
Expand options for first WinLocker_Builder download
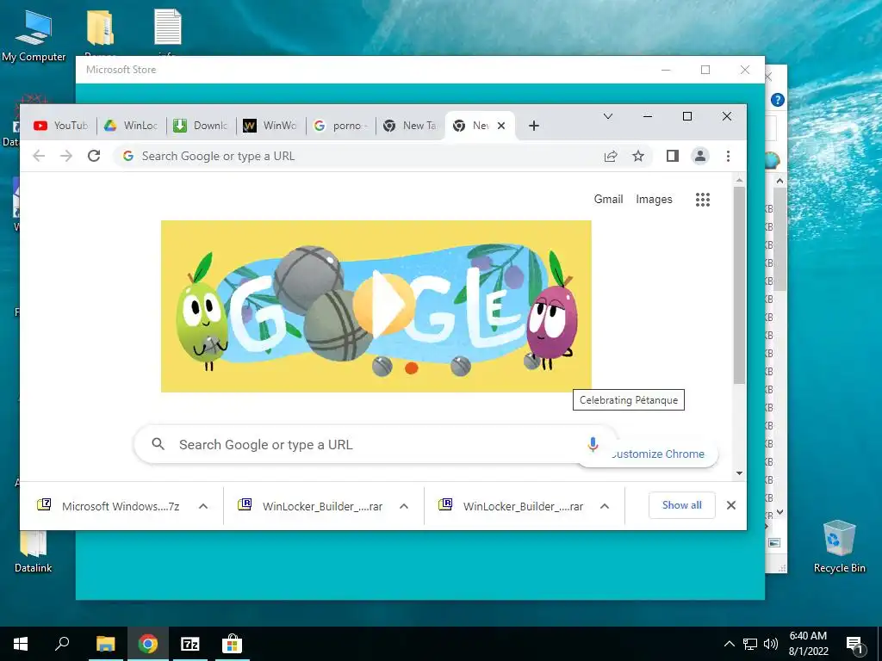(404, 506)
